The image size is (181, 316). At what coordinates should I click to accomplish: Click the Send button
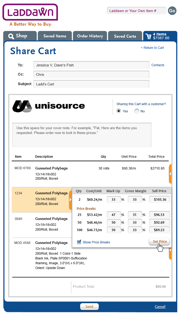[x=89, y=307]
